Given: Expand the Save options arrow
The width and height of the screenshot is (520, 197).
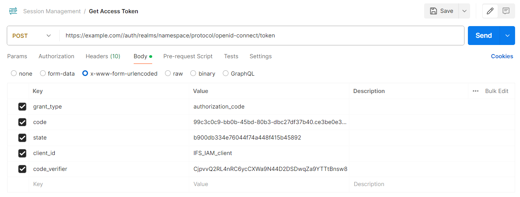Looking at the screenshot, I should pyautogui.click(x=464, y=11).
